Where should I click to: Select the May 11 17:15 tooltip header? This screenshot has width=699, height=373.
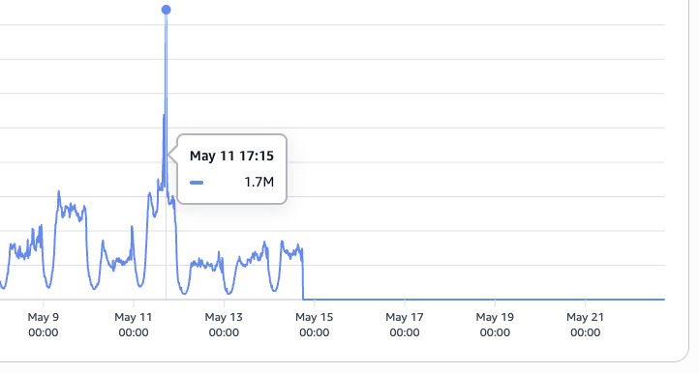tap(231, 156)
